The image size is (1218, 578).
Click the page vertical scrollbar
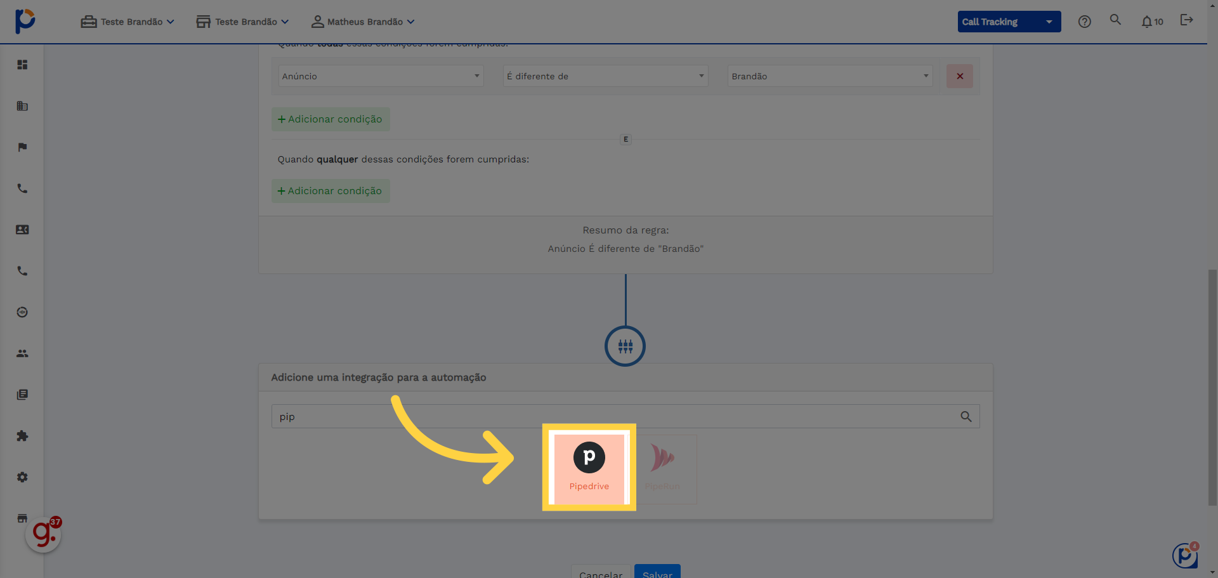coord(1212,387)
